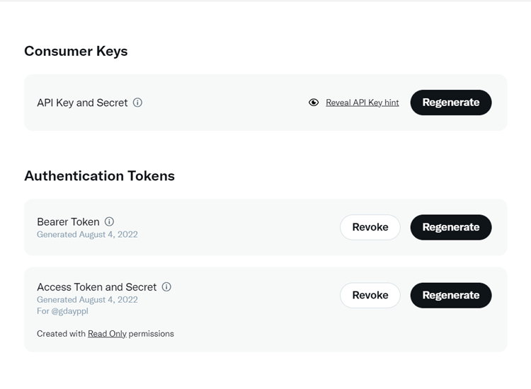Click the Authentication Tokens heading
Image resolution: width=531 pixels, height=389 pixels.
[x=100, y=176]
